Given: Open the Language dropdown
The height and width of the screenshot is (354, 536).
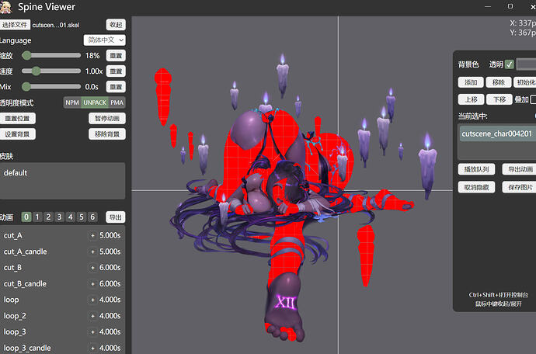Looking at the screenshot, I should (x=104, y=40).
